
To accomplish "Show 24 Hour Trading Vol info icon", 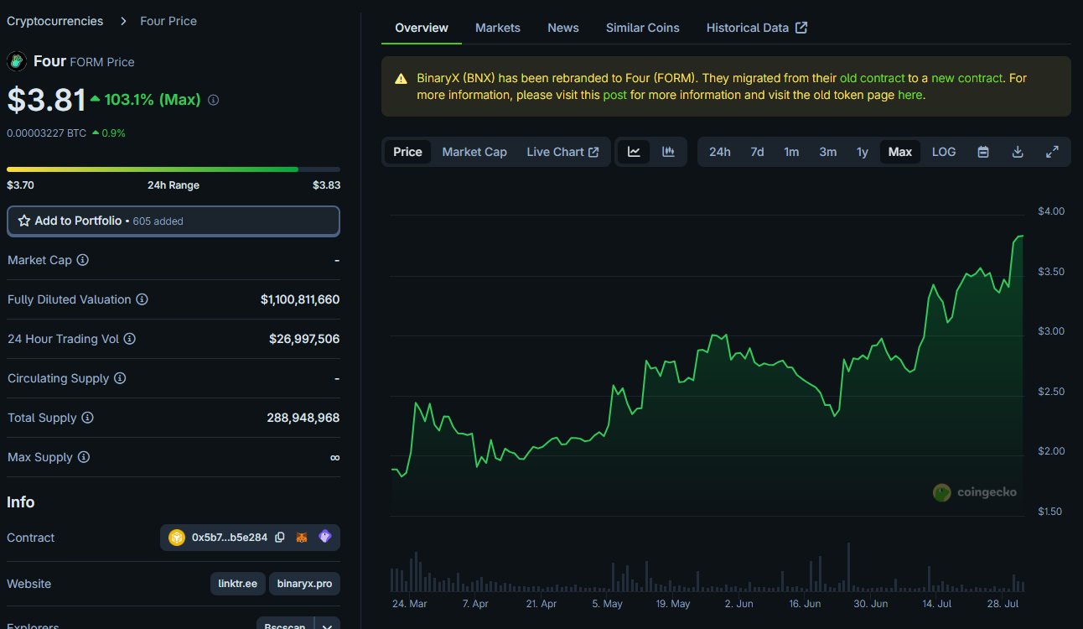I will pos(129,339).
